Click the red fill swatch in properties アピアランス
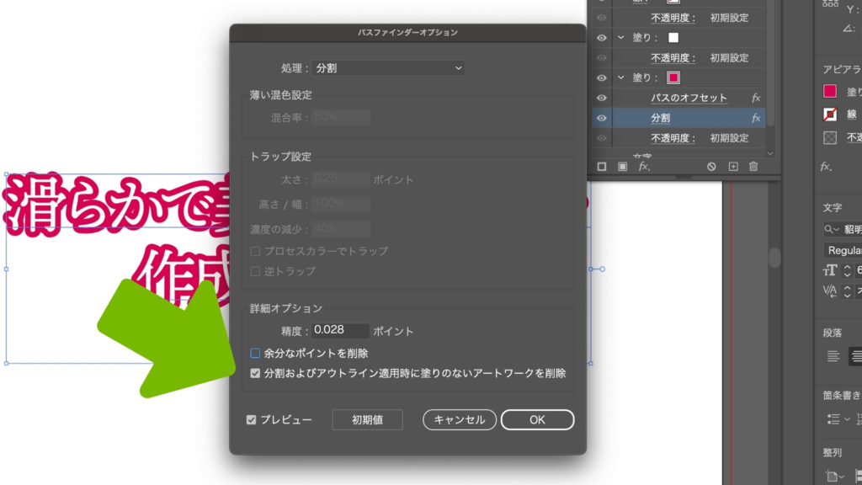This screenshot has width=862, height=485. tap(830, 92)
